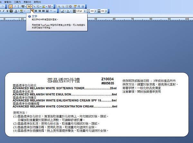Image resolution: width=193 pixels, height=143 pixels.
Task: Expand the font color dropdown arrow
Action: pyautogui.click(x=19, y=11)
